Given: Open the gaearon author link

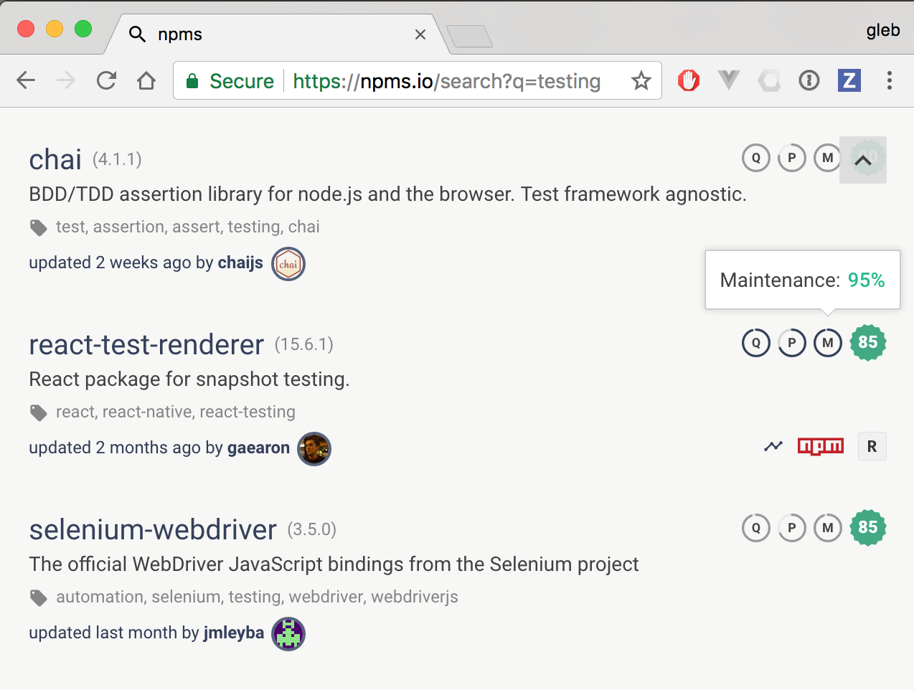Looking at the screenshot, I should pos(258,448).
